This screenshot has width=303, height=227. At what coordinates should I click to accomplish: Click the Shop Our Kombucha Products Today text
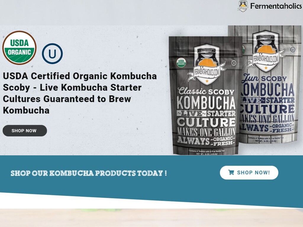coord(89,173)
